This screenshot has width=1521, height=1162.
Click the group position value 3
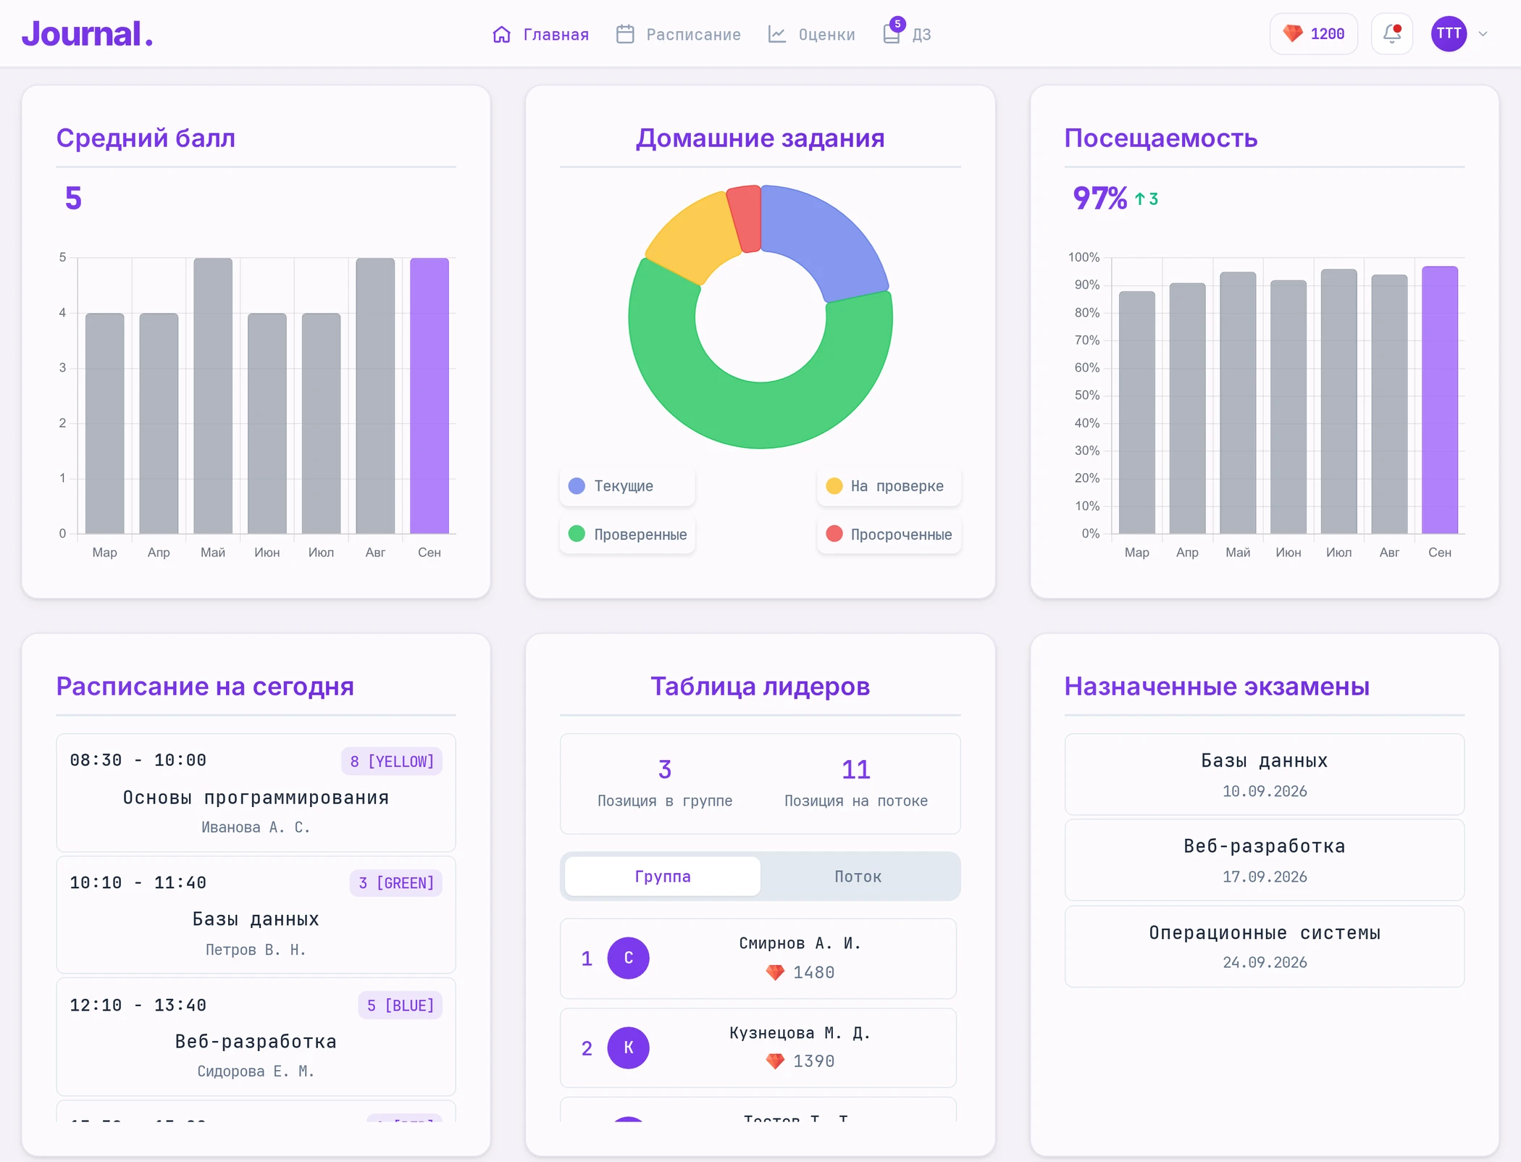point(665,769)
